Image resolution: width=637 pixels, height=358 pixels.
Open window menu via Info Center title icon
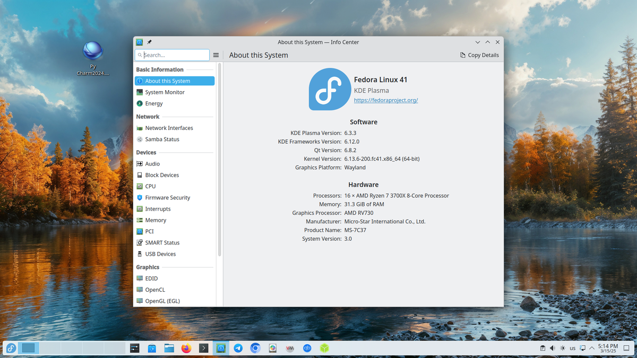click(x=140, y=42)
